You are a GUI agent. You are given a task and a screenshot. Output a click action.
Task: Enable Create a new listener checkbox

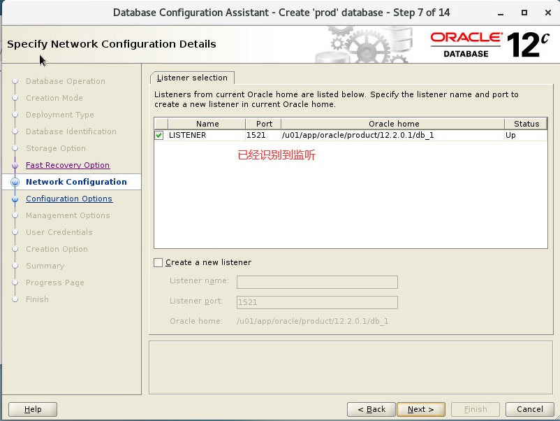[x=159, y=262]
